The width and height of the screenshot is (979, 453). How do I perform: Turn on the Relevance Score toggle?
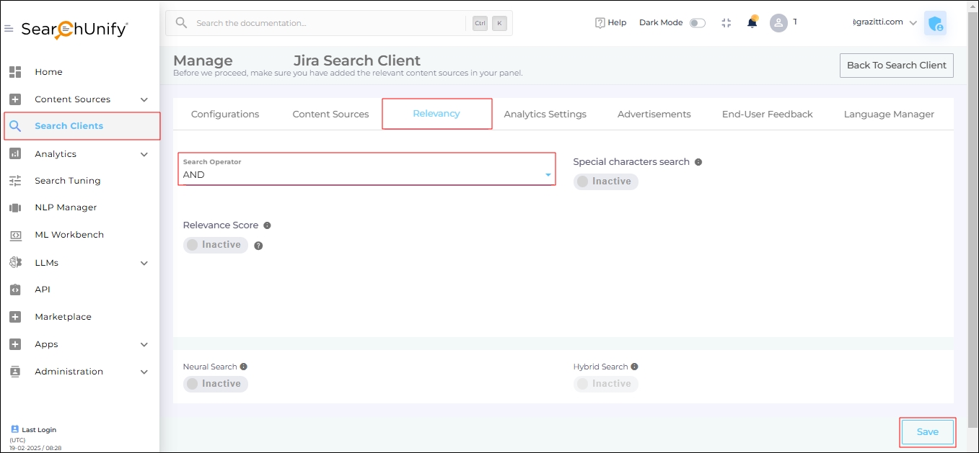coord(215,245)
